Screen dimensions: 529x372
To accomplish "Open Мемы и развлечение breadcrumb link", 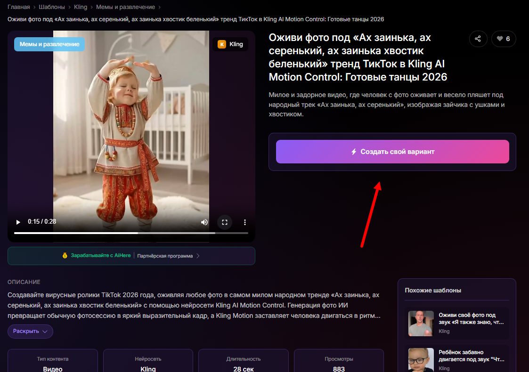I will tap(125, 7).
